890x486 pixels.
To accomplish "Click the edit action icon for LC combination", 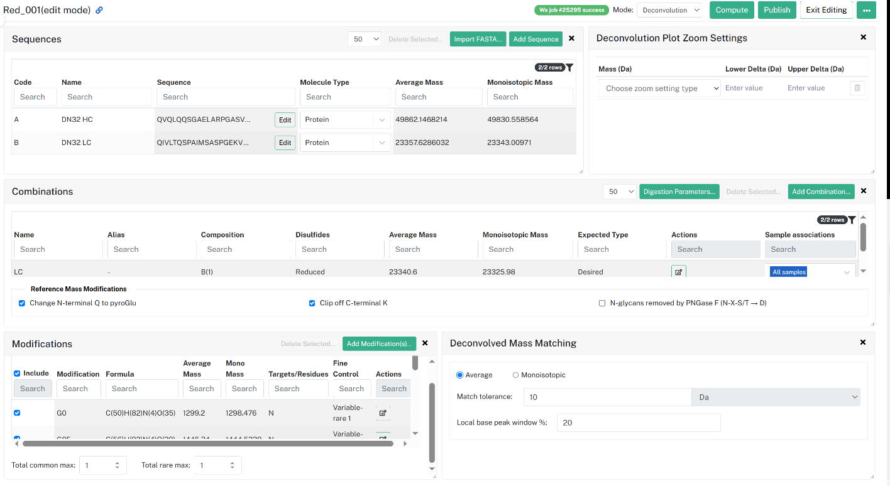I will (x=679, y=272).
